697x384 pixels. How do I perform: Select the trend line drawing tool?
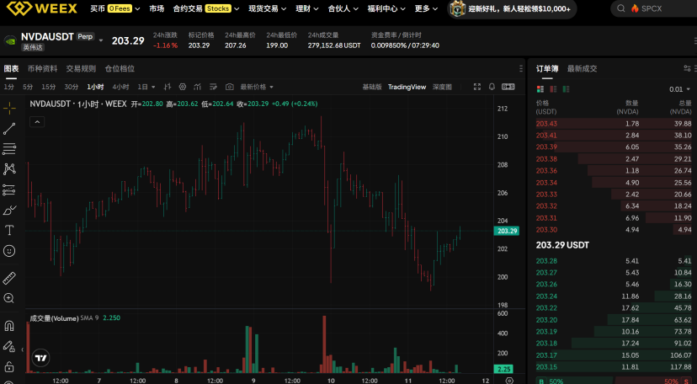tap(9, 129)
